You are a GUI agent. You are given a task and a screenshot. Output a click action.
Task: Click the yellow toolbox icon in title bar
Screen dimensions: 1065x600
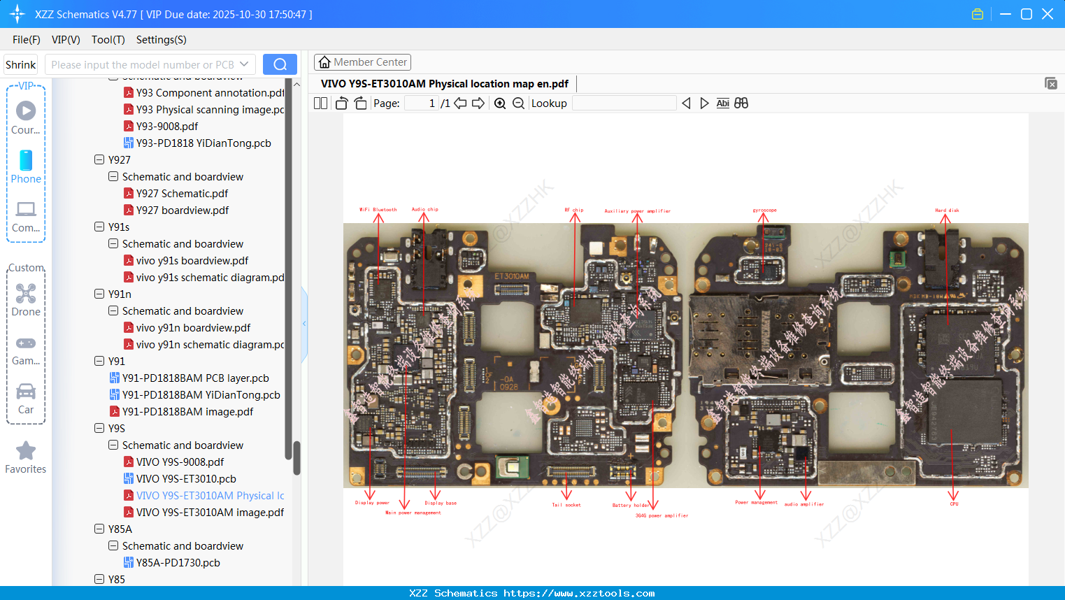click(978, 14)
